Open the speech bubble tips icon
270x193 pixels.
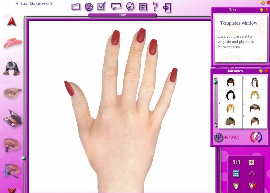point(116,7)
